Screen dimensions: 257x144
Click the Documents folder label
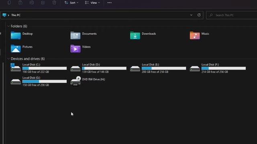tap(89, 34)
